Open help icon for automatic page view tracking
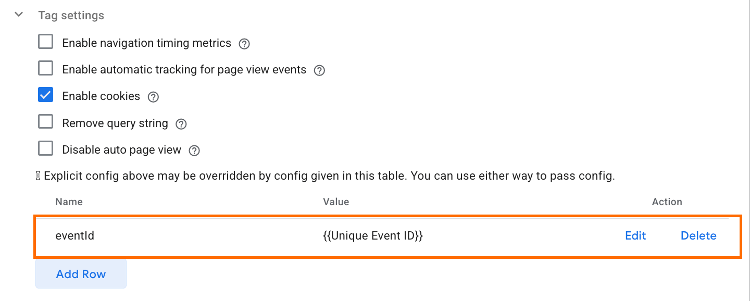 pyautogui.click(x=320, y=70)
